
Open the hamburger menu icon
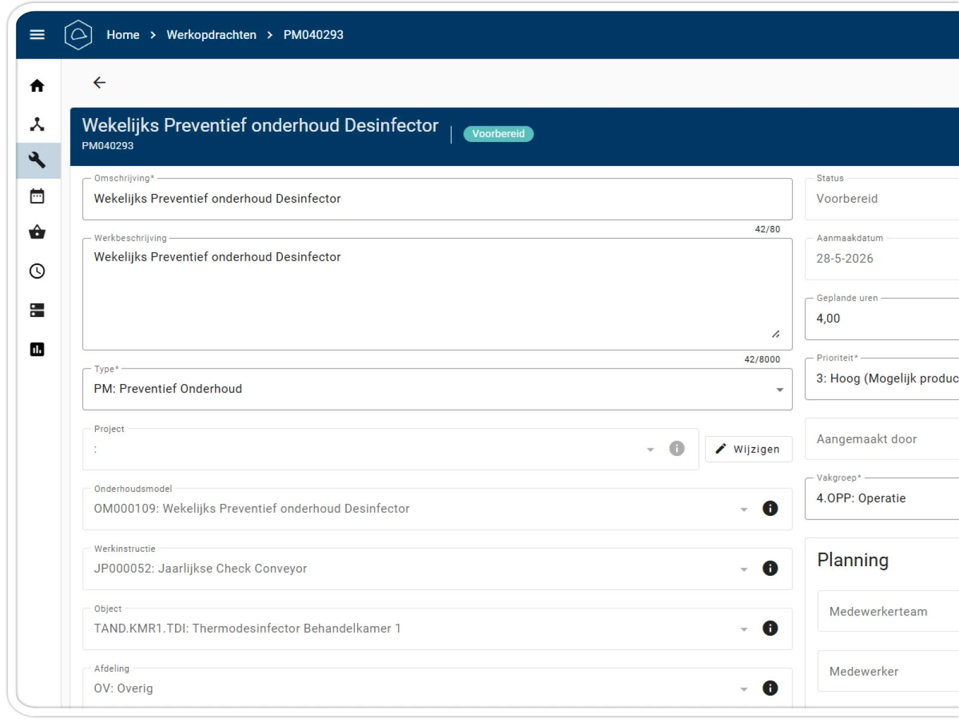click(x=37, y=35)
